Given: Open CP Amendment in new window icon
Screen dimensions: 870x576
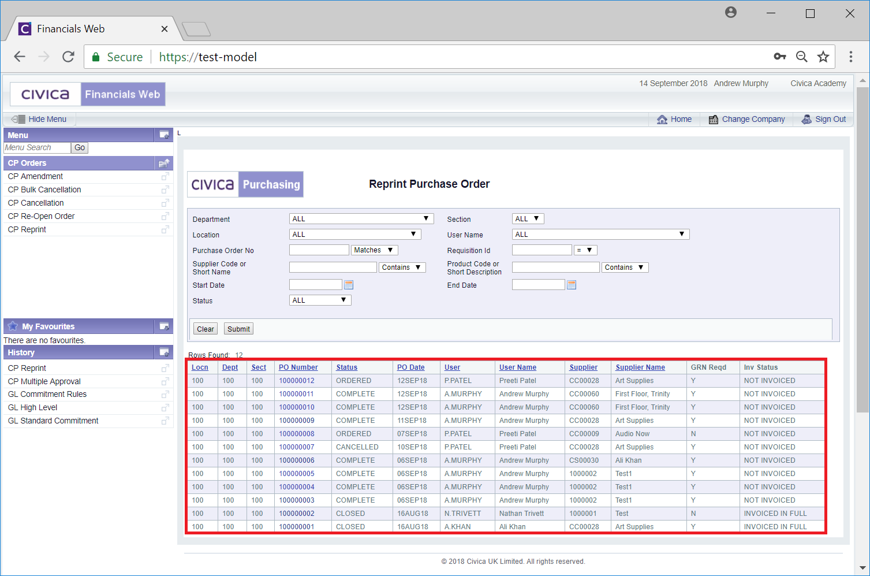Looking at the screenshot, I should [165, 176].
